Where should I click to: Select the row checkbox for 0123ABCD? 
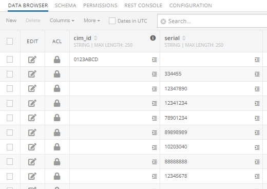click(x=10, y=60)
